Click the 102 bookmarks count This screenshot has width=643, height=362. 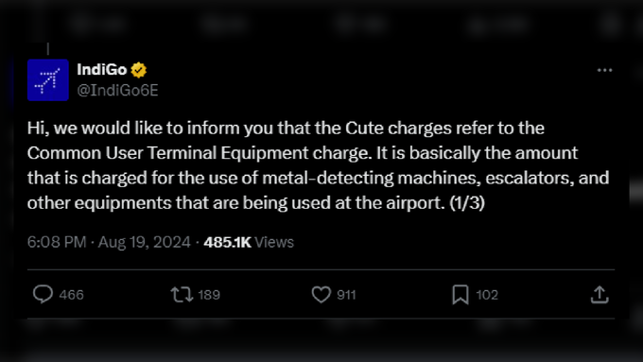[x=487, y=295]
